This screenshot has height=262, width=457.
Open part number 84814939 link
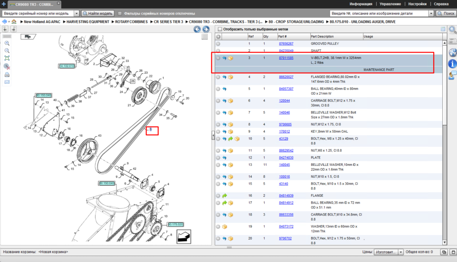[x=286, y=196]
